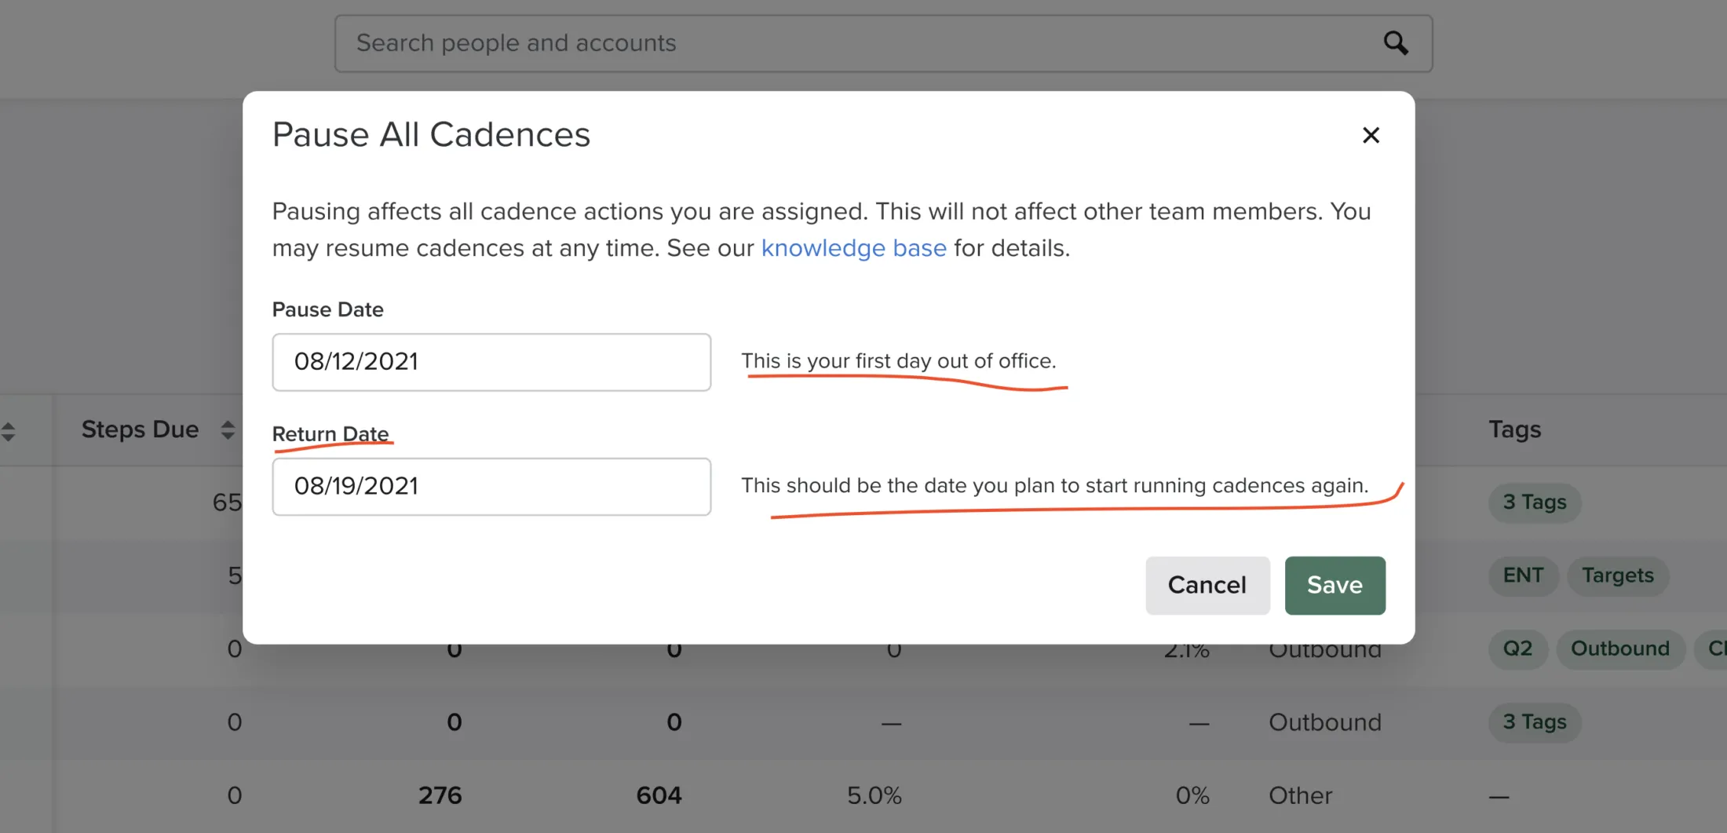Save the pause settings
This screenshot has height=833, width=1727.
1334,585
